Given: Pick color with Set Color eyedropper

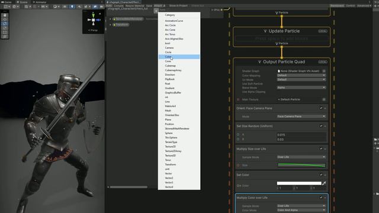Looking at the screenshot, I should pyautogui.click(x=324, y=183).
